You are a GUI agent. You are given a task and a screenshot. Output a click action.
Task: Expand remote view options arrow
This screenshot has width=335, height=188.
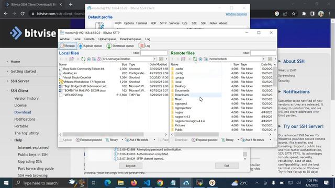click(x=275, y=59)
